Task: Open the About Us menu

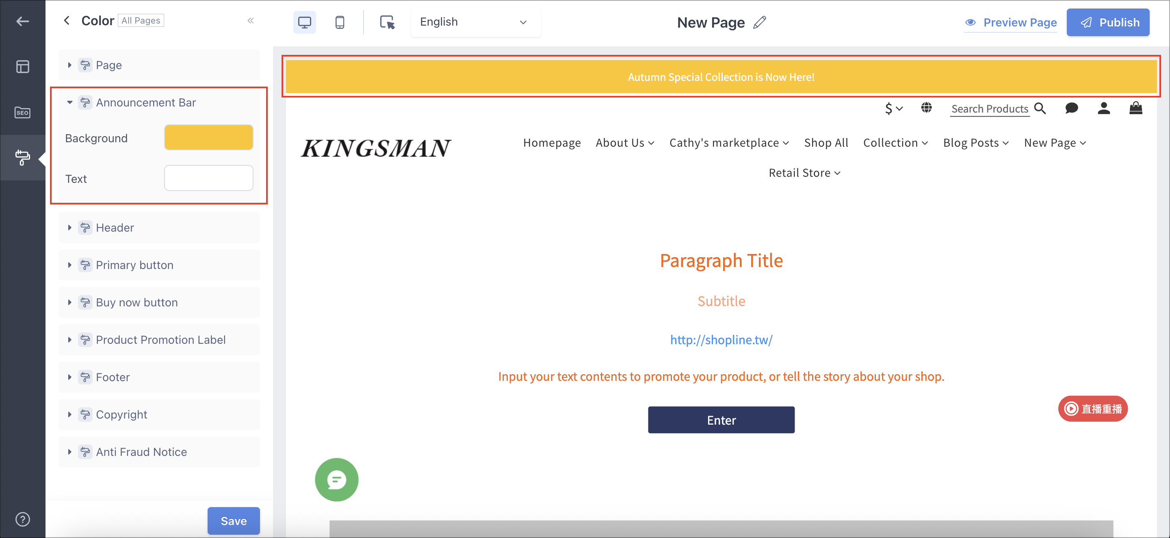Action: pos(625,143)
